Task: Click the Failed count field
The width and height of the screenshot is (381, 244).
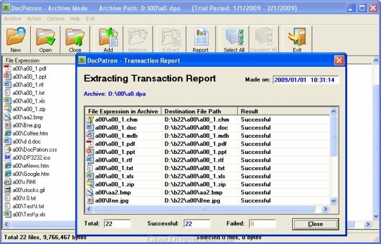Action: pyautogui.click(x=262, y=224)
